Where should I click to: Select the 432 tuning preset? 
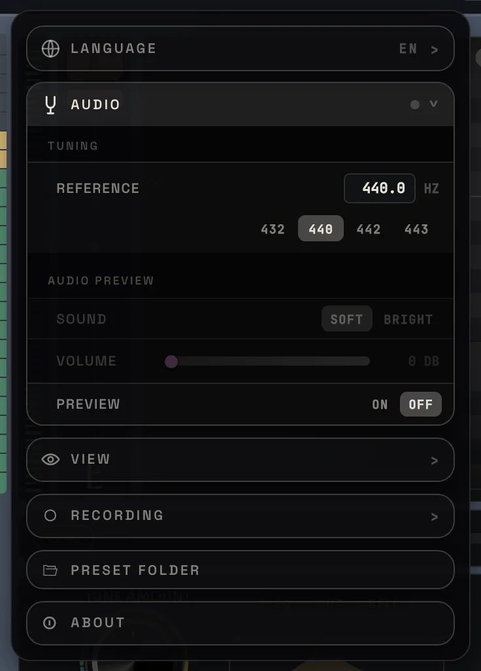[273, 229]
